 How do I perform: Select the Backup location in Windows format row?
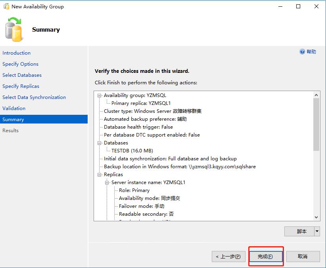180,167
